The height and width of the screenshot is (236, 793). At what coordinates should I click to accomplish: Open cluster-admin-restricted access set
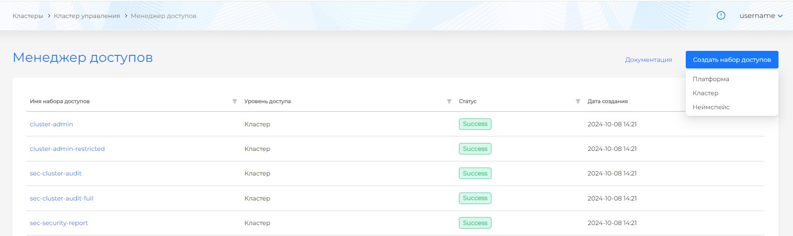(67, 149)
